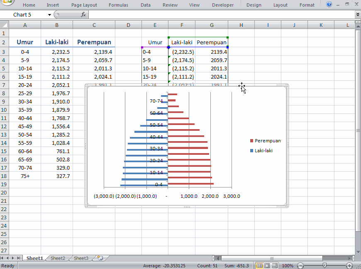This screenshot has width=361, height=269.
Task: Toggle Page Layout view in the status bar
Action: tap(266, 265)
